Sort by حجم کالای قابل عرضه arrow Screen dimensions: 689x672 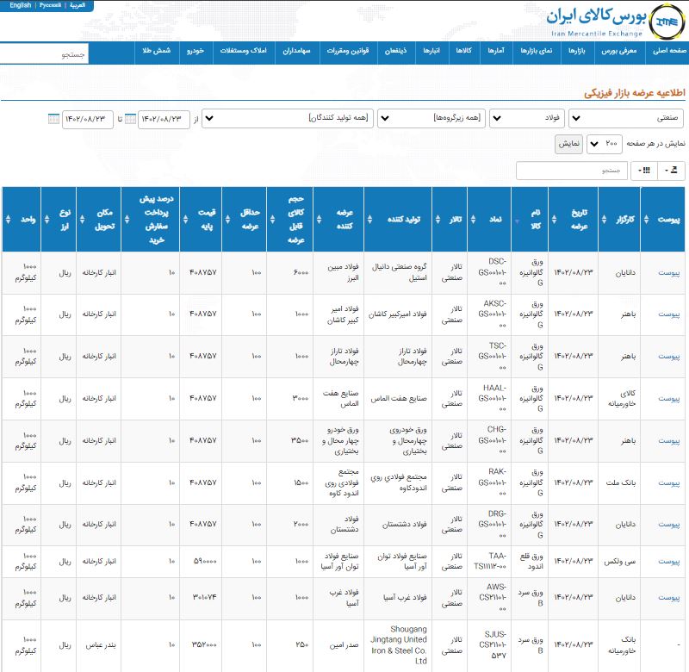point(272,219)
